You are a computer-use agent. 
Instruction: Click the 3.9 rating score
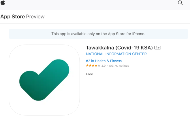(103, 66)
